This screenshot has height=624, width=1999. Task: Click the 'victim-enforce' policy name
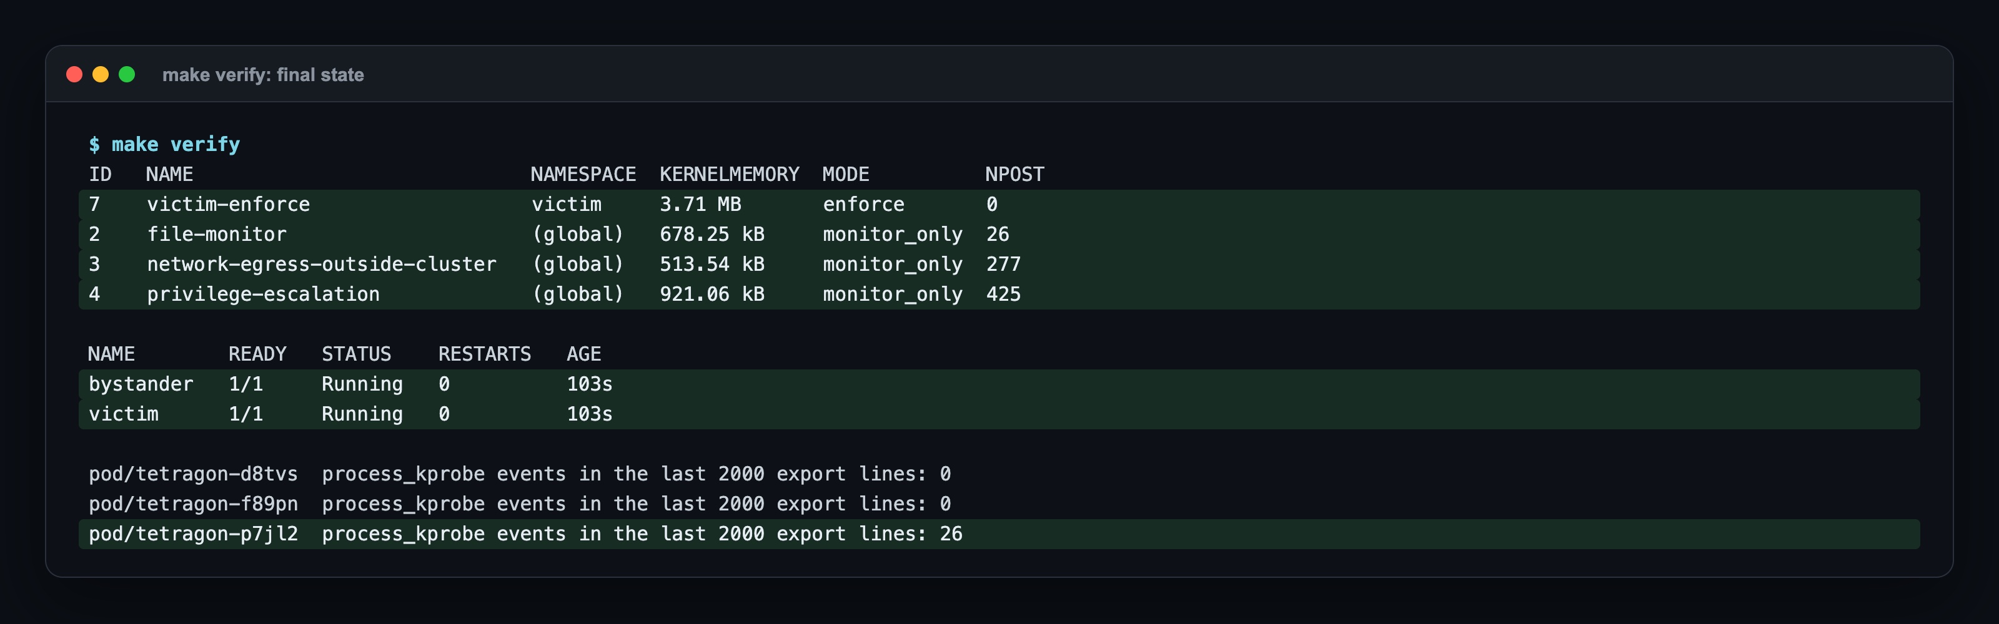pyautogui.click(x=228, y=205)
